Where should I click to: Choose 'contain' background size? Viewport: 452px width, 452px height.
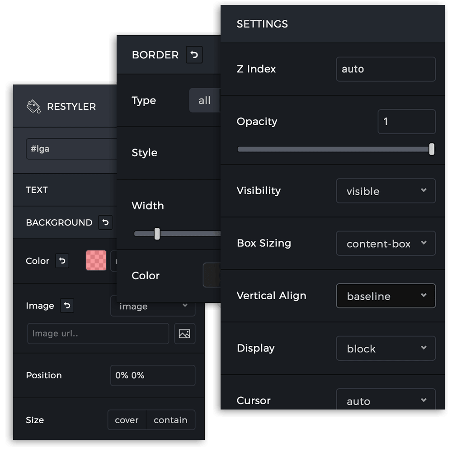[x=170, y=420]
